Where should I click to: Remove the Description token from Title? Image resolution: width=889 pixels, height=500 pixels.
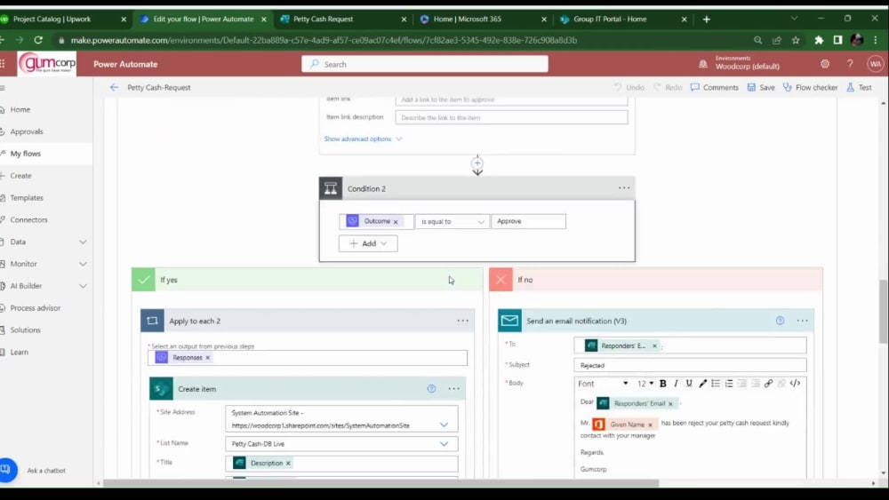(288, 464)
